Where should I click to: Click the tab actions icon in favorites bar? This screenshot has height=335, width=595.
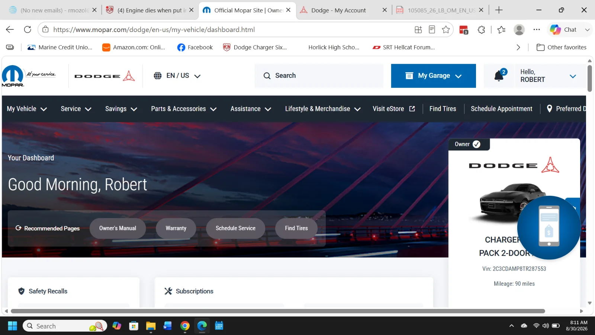pyautogui.click(x=10, y=47)
